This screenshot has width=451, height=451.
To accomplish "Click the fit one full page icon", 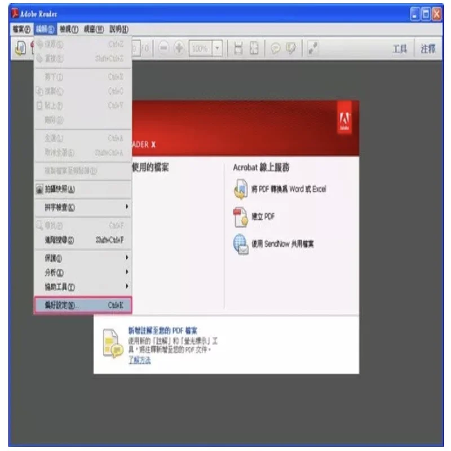I will 254,48.
